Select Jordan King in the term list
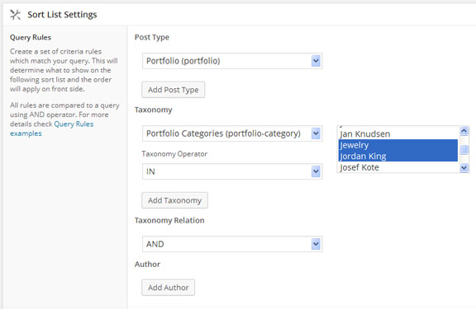The image size is (476, 309). click(398, 157)
